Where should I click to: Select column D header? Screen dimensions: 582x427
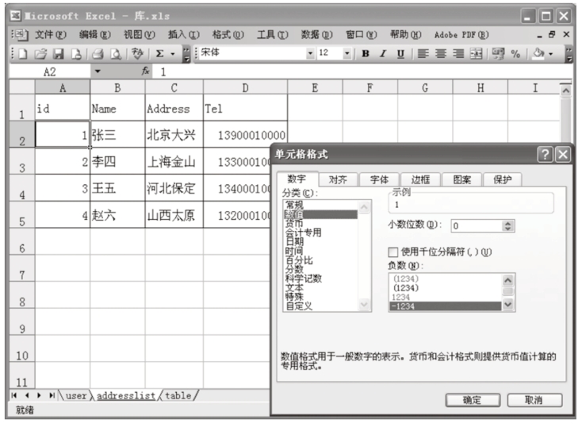click(x=245, y=88)
